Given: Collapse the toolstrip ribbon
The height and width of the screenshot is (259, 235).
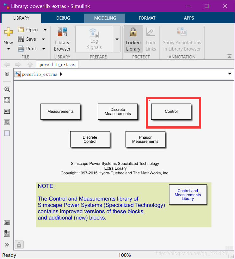Looking at the screenshot, I should [229, 56].
